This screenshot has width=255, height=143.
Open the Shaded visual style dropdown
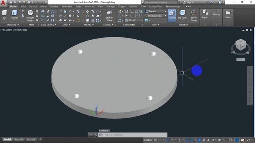155,12
